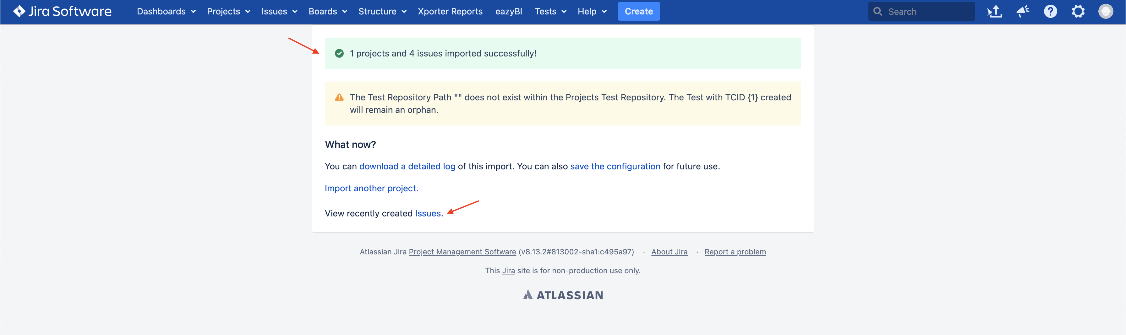Expand the Dashboards dropdown
This screenshot has height=335, width=1126.
[x=166, y=11]
